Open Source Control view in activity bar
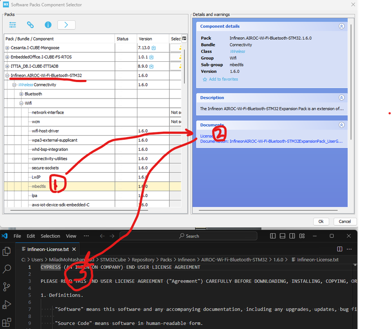Image resolution: width=391 pixels, height=329 pixels. [x=7, y=287]
